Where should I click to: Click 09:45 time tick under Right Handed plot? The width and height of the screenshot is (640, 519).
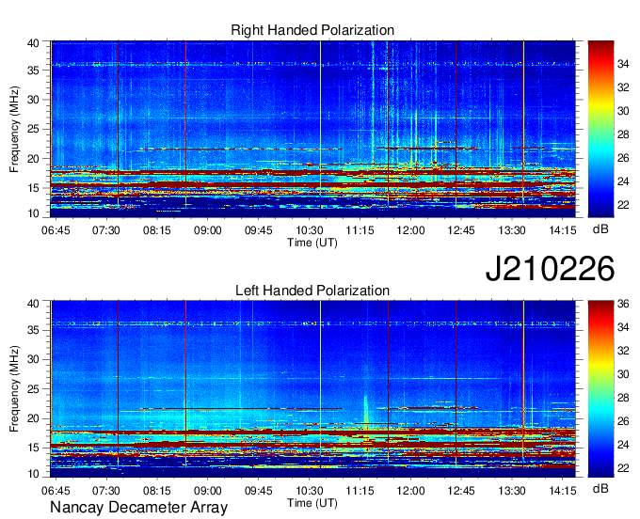(x=259, y=230)
